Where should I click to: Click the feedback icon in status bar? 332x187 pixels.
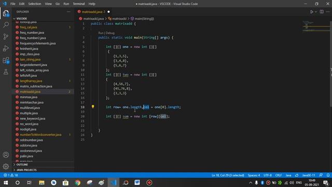click(321, 176)
